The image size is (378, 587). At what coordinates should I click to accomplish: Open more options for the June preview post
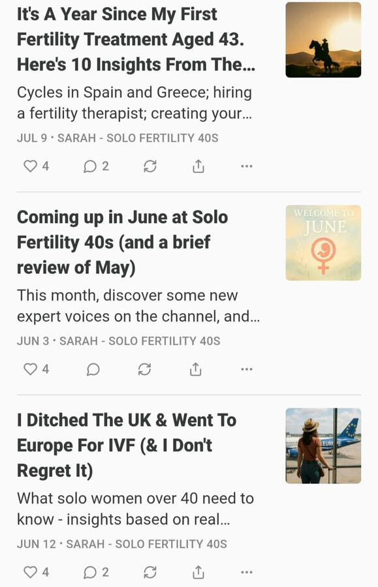pos(246,369)
